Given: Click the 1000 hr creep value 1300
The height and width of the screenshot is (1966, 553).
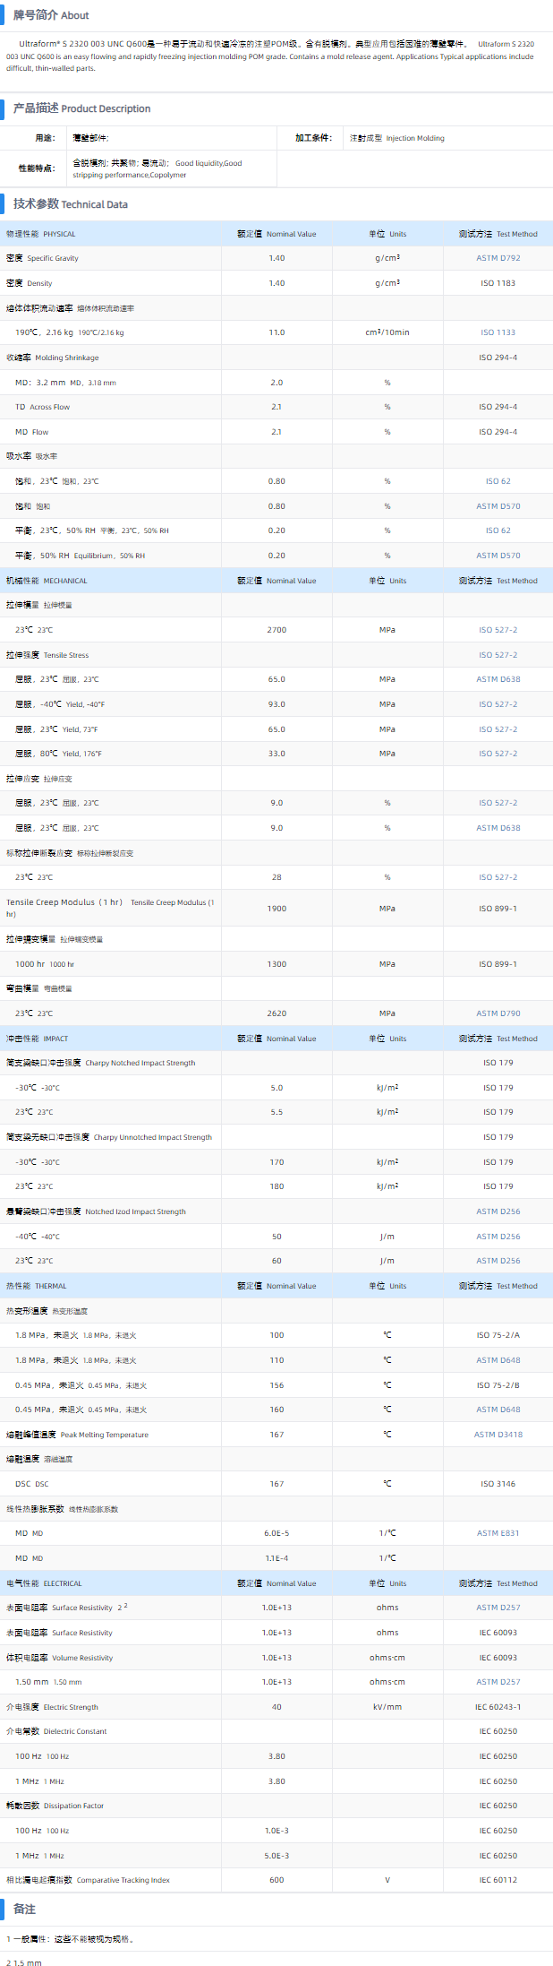Looking at the screenshot, I should coord(276,964).
